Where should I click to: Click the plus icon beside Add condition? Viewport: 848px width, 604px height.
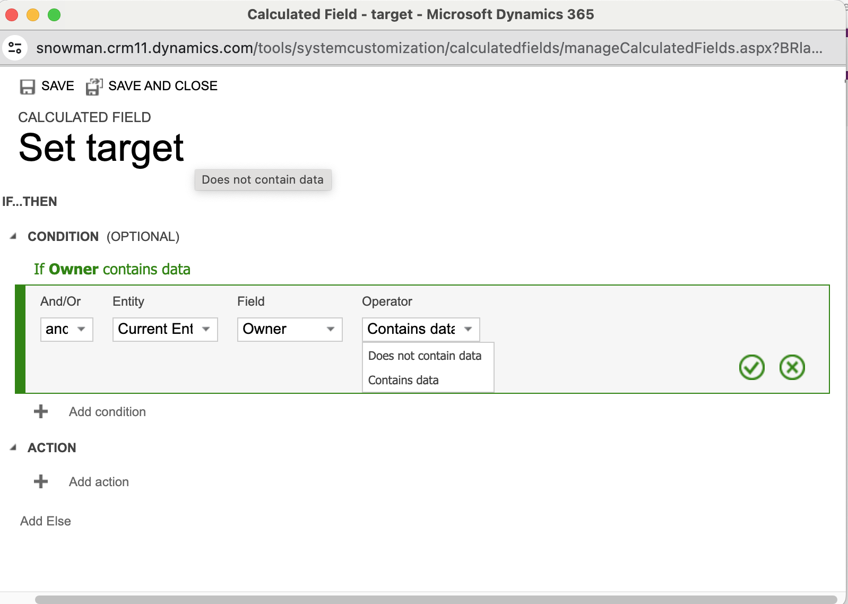pos(41,412)
